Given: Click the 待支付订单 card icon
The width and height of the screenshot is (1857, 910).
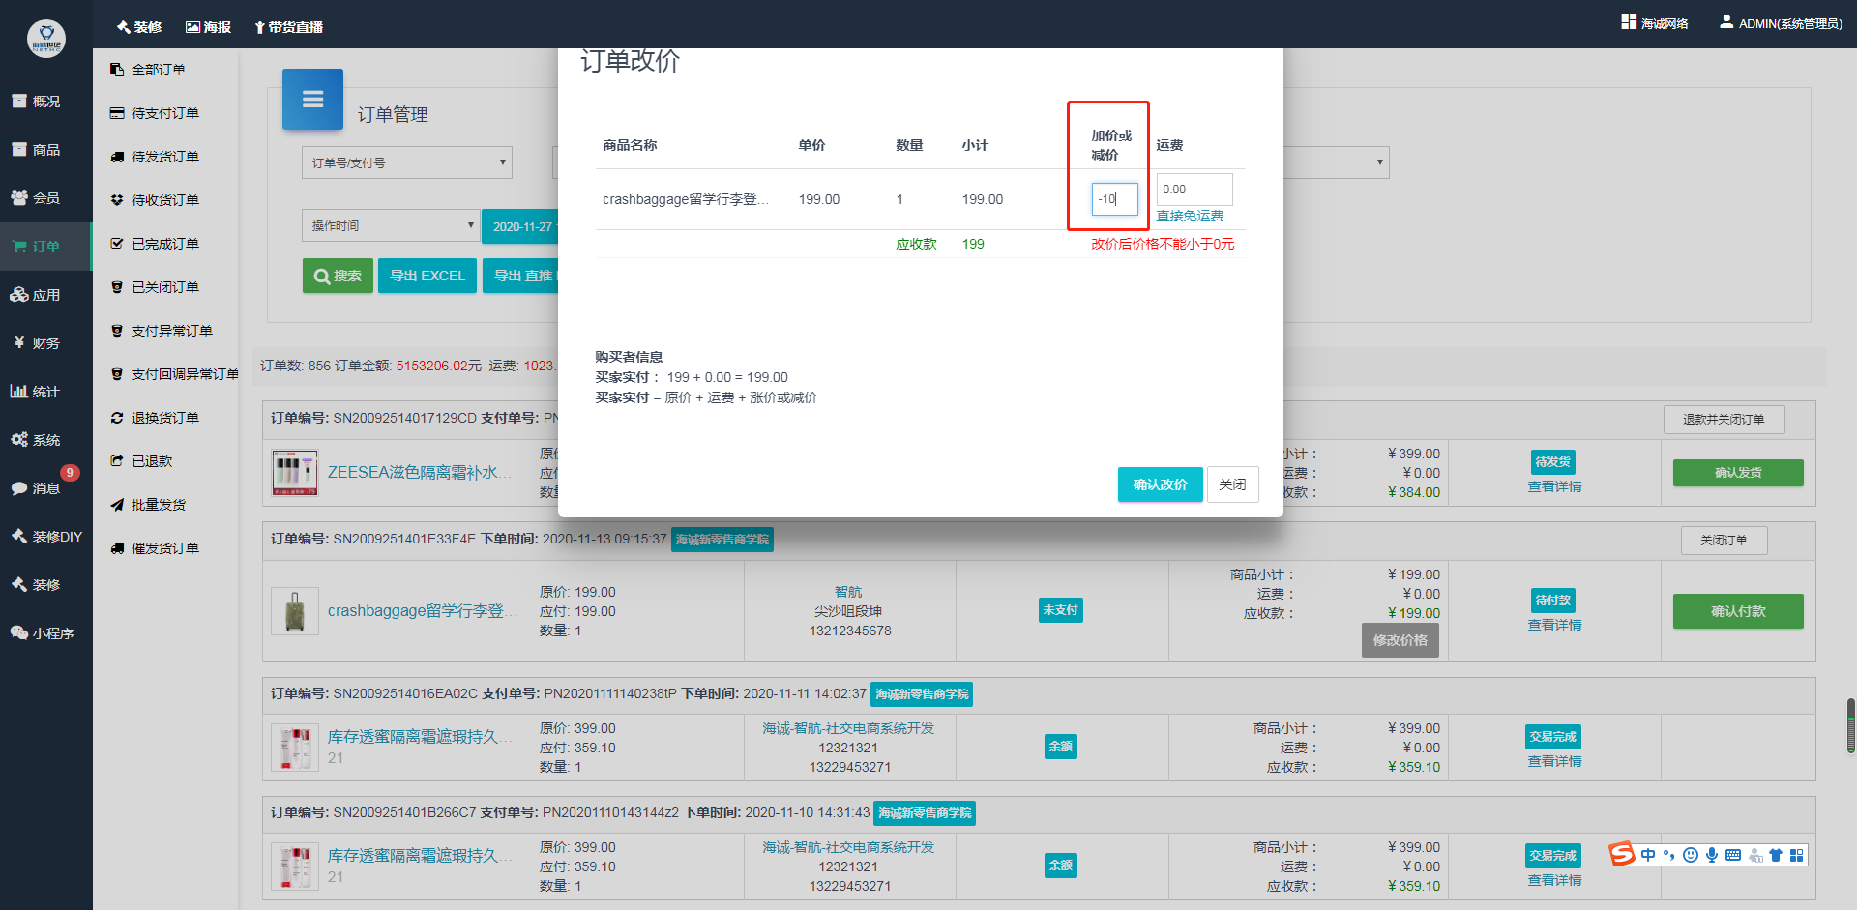Looking at the screenshot, I should 117,113.
